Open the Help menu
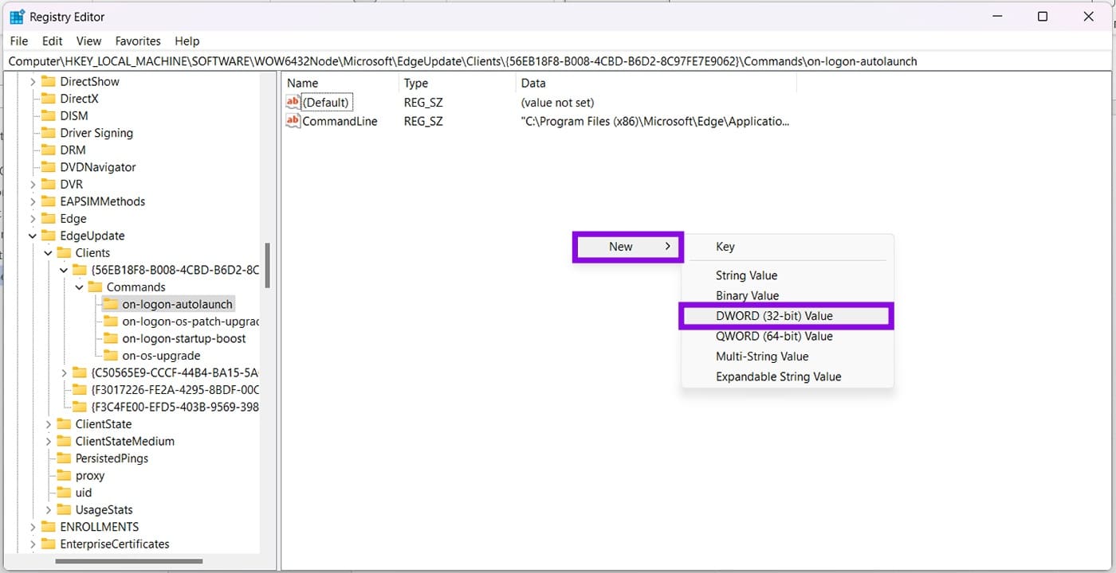The width and height of the screenshot is (1116, 573). point(187,41)
